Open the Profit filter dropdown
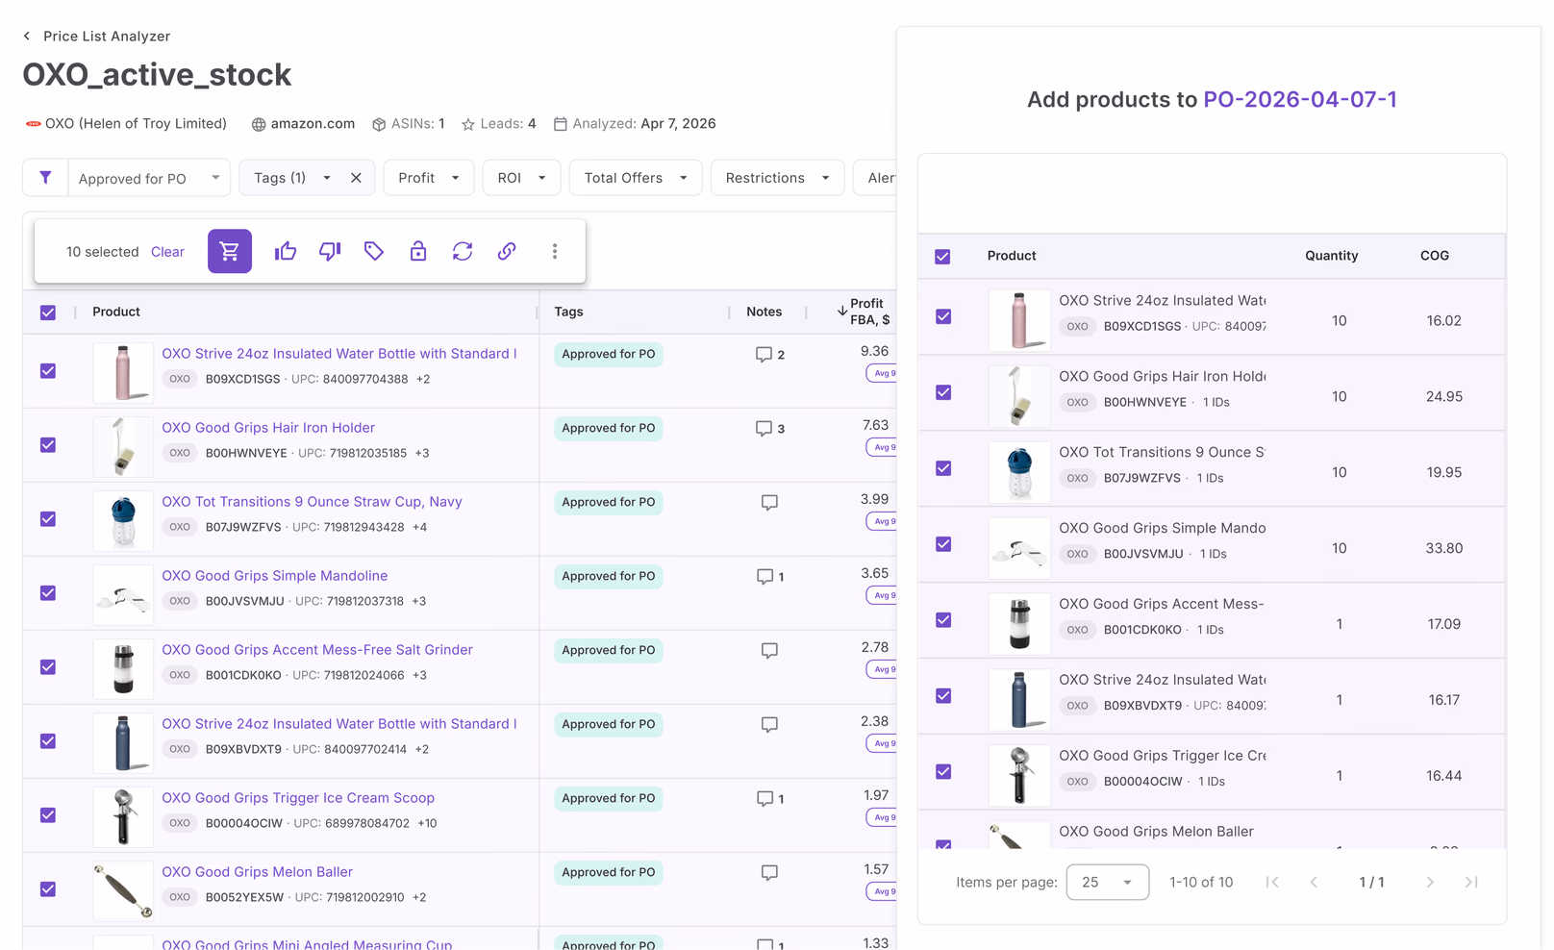Image resolution: width=1554 pixels, height=950 pixels. 429,178
